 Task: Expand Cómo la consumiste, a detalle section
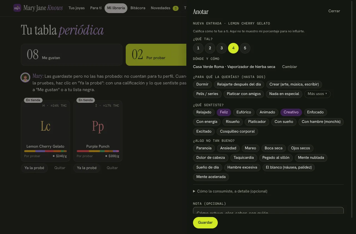[x=230, y=191]
